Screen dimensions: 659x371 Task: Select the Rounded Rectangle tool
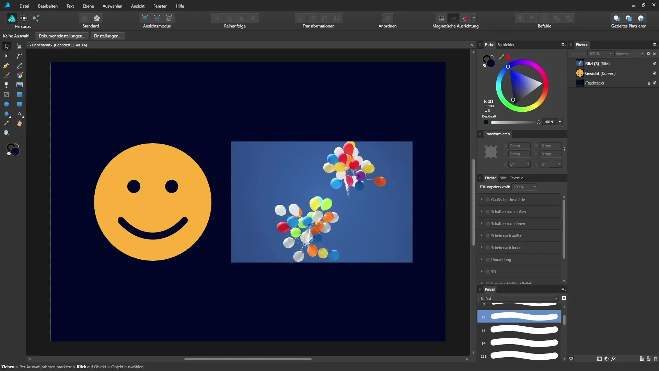(20, 104)
